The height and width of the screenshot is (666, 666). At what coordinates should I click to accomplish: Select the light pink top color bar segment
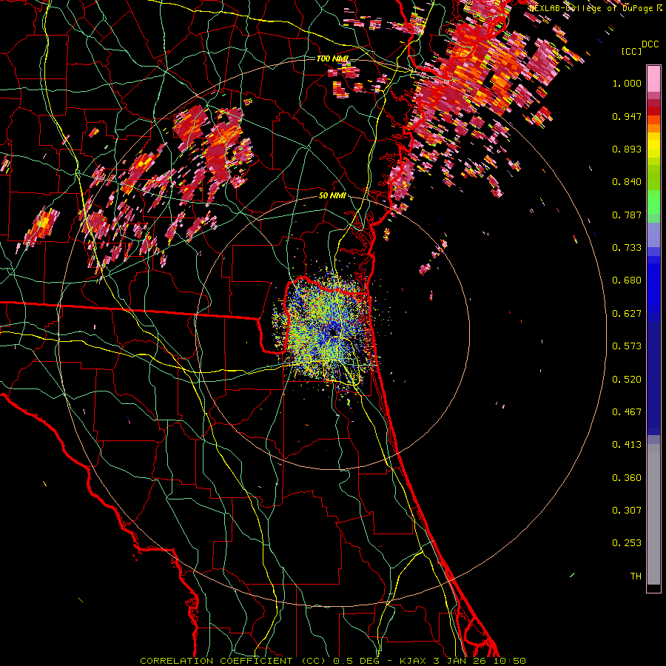click(653, 79)
